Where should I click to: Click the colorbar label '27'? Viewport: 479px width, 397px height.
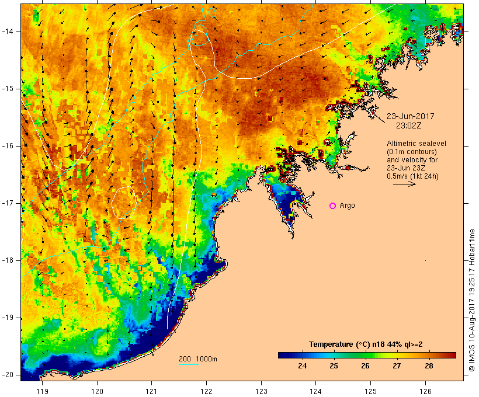(397, 365)
